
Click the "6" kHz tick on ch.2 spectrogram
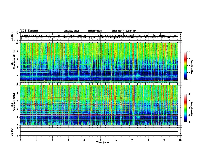(18, 101)
